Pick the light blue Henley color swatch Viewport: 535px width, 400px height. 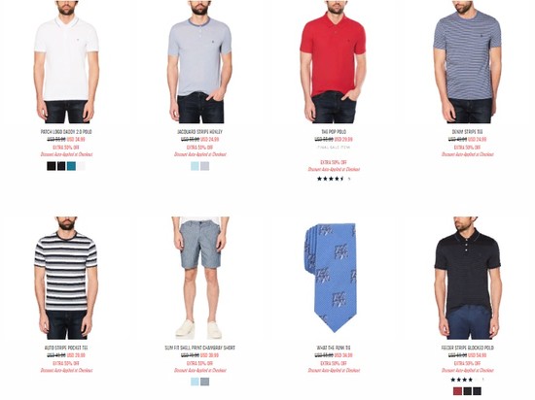point(195,166)
